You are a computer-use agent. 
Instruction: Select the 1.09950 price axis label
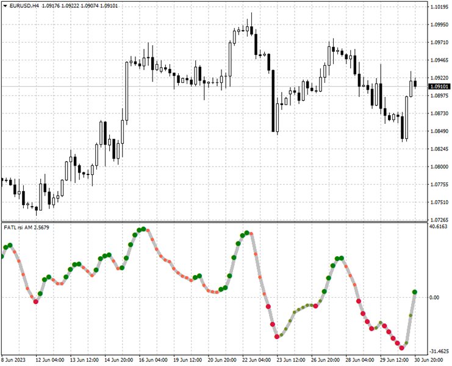(x=439, y=25)
